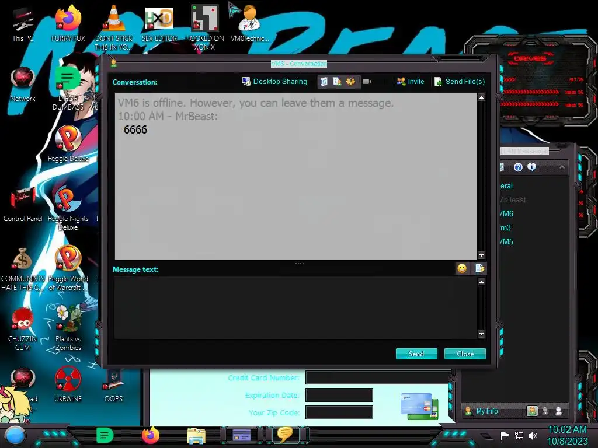Click the credit card image in the payment form

tap(419, 407)
